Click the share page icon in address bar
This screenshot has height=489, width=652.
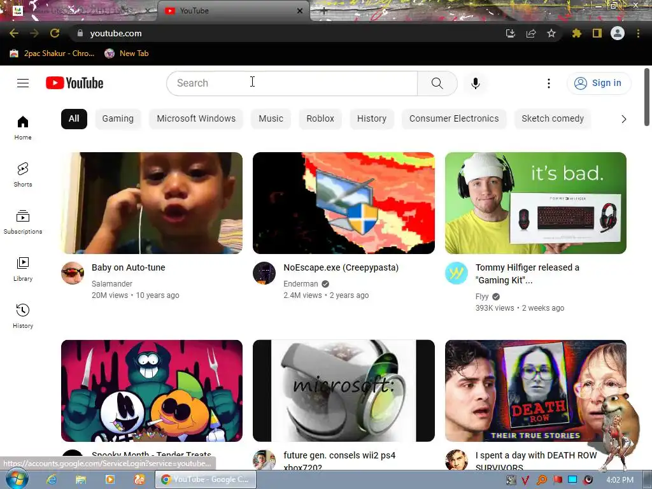pos(531,33)
